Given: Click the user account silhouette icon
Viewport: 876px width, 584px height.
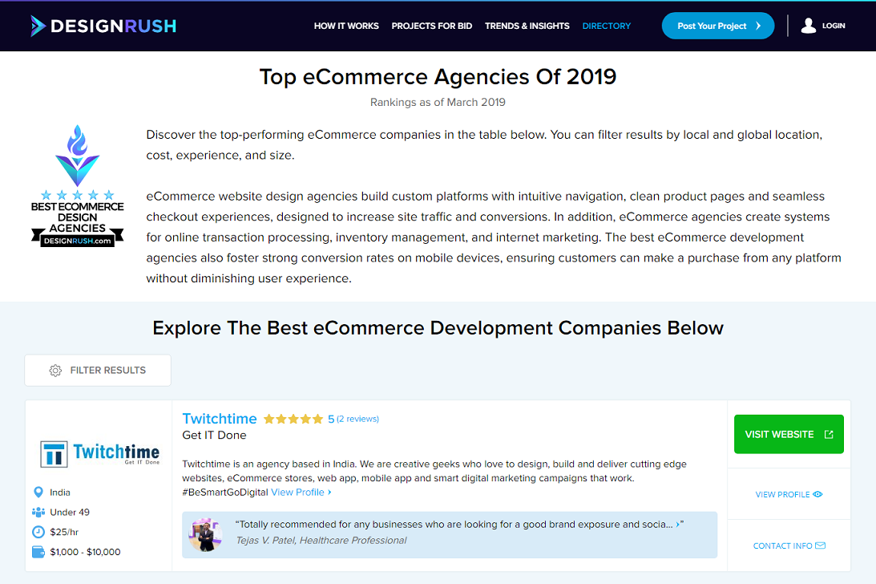Looking at the screenshot, I should 809,26.
